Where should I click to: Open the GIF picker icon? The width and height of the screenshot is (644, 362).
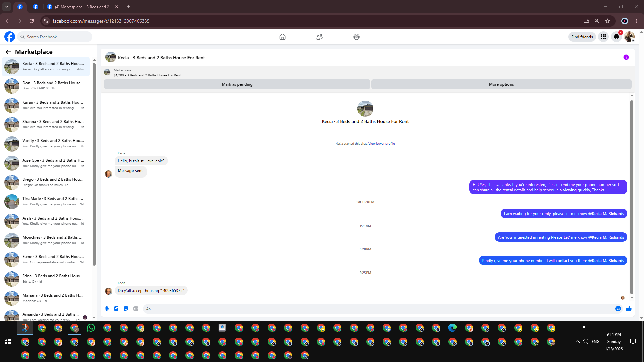pos(136,309)
